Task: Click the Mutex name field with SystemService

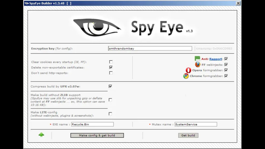Action: [x=196, y=124]
